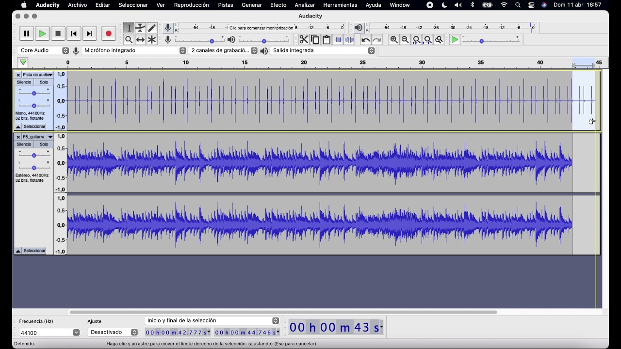This screenshot has width=621, height=349.
Task: Select the Draw pencil tool
Action: click(152, 28)
